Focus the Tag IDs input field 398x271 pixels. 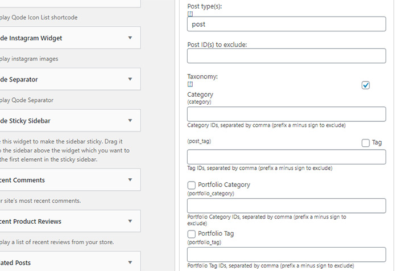point(287,157)
